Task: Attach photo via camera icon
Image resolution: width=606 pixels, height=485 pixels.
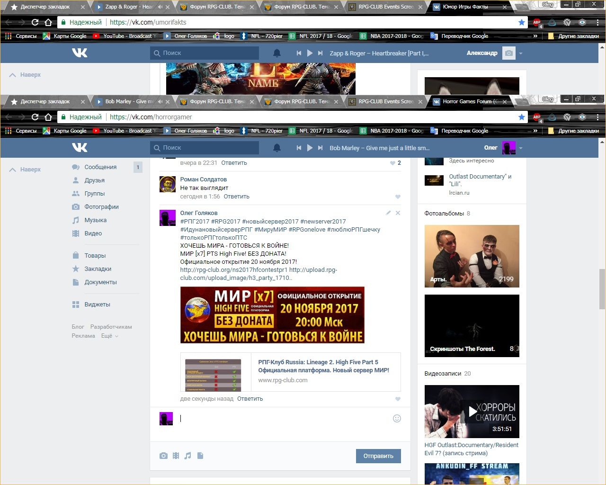Action: click(x=163, y=456)
